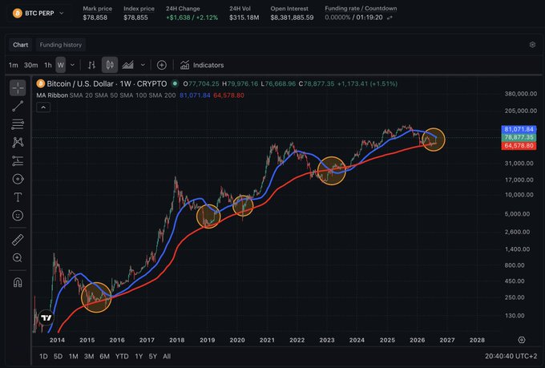
Task: Click the green market status dot
Action: [176, 83]
